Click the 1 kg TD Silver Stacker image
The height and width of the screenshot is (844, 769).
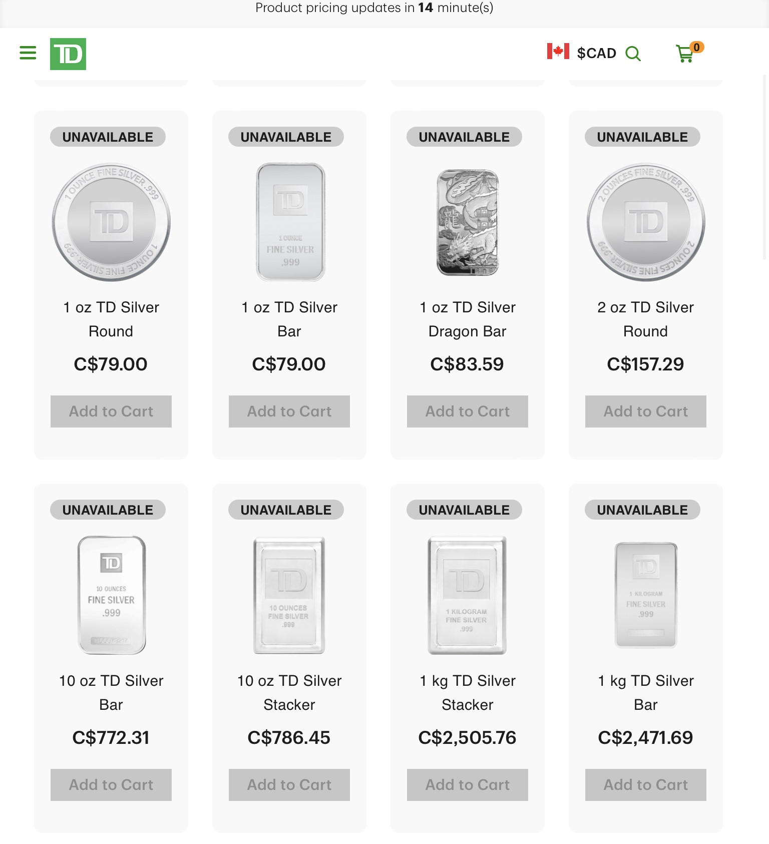pyautogui.click(x=468, y=595)
